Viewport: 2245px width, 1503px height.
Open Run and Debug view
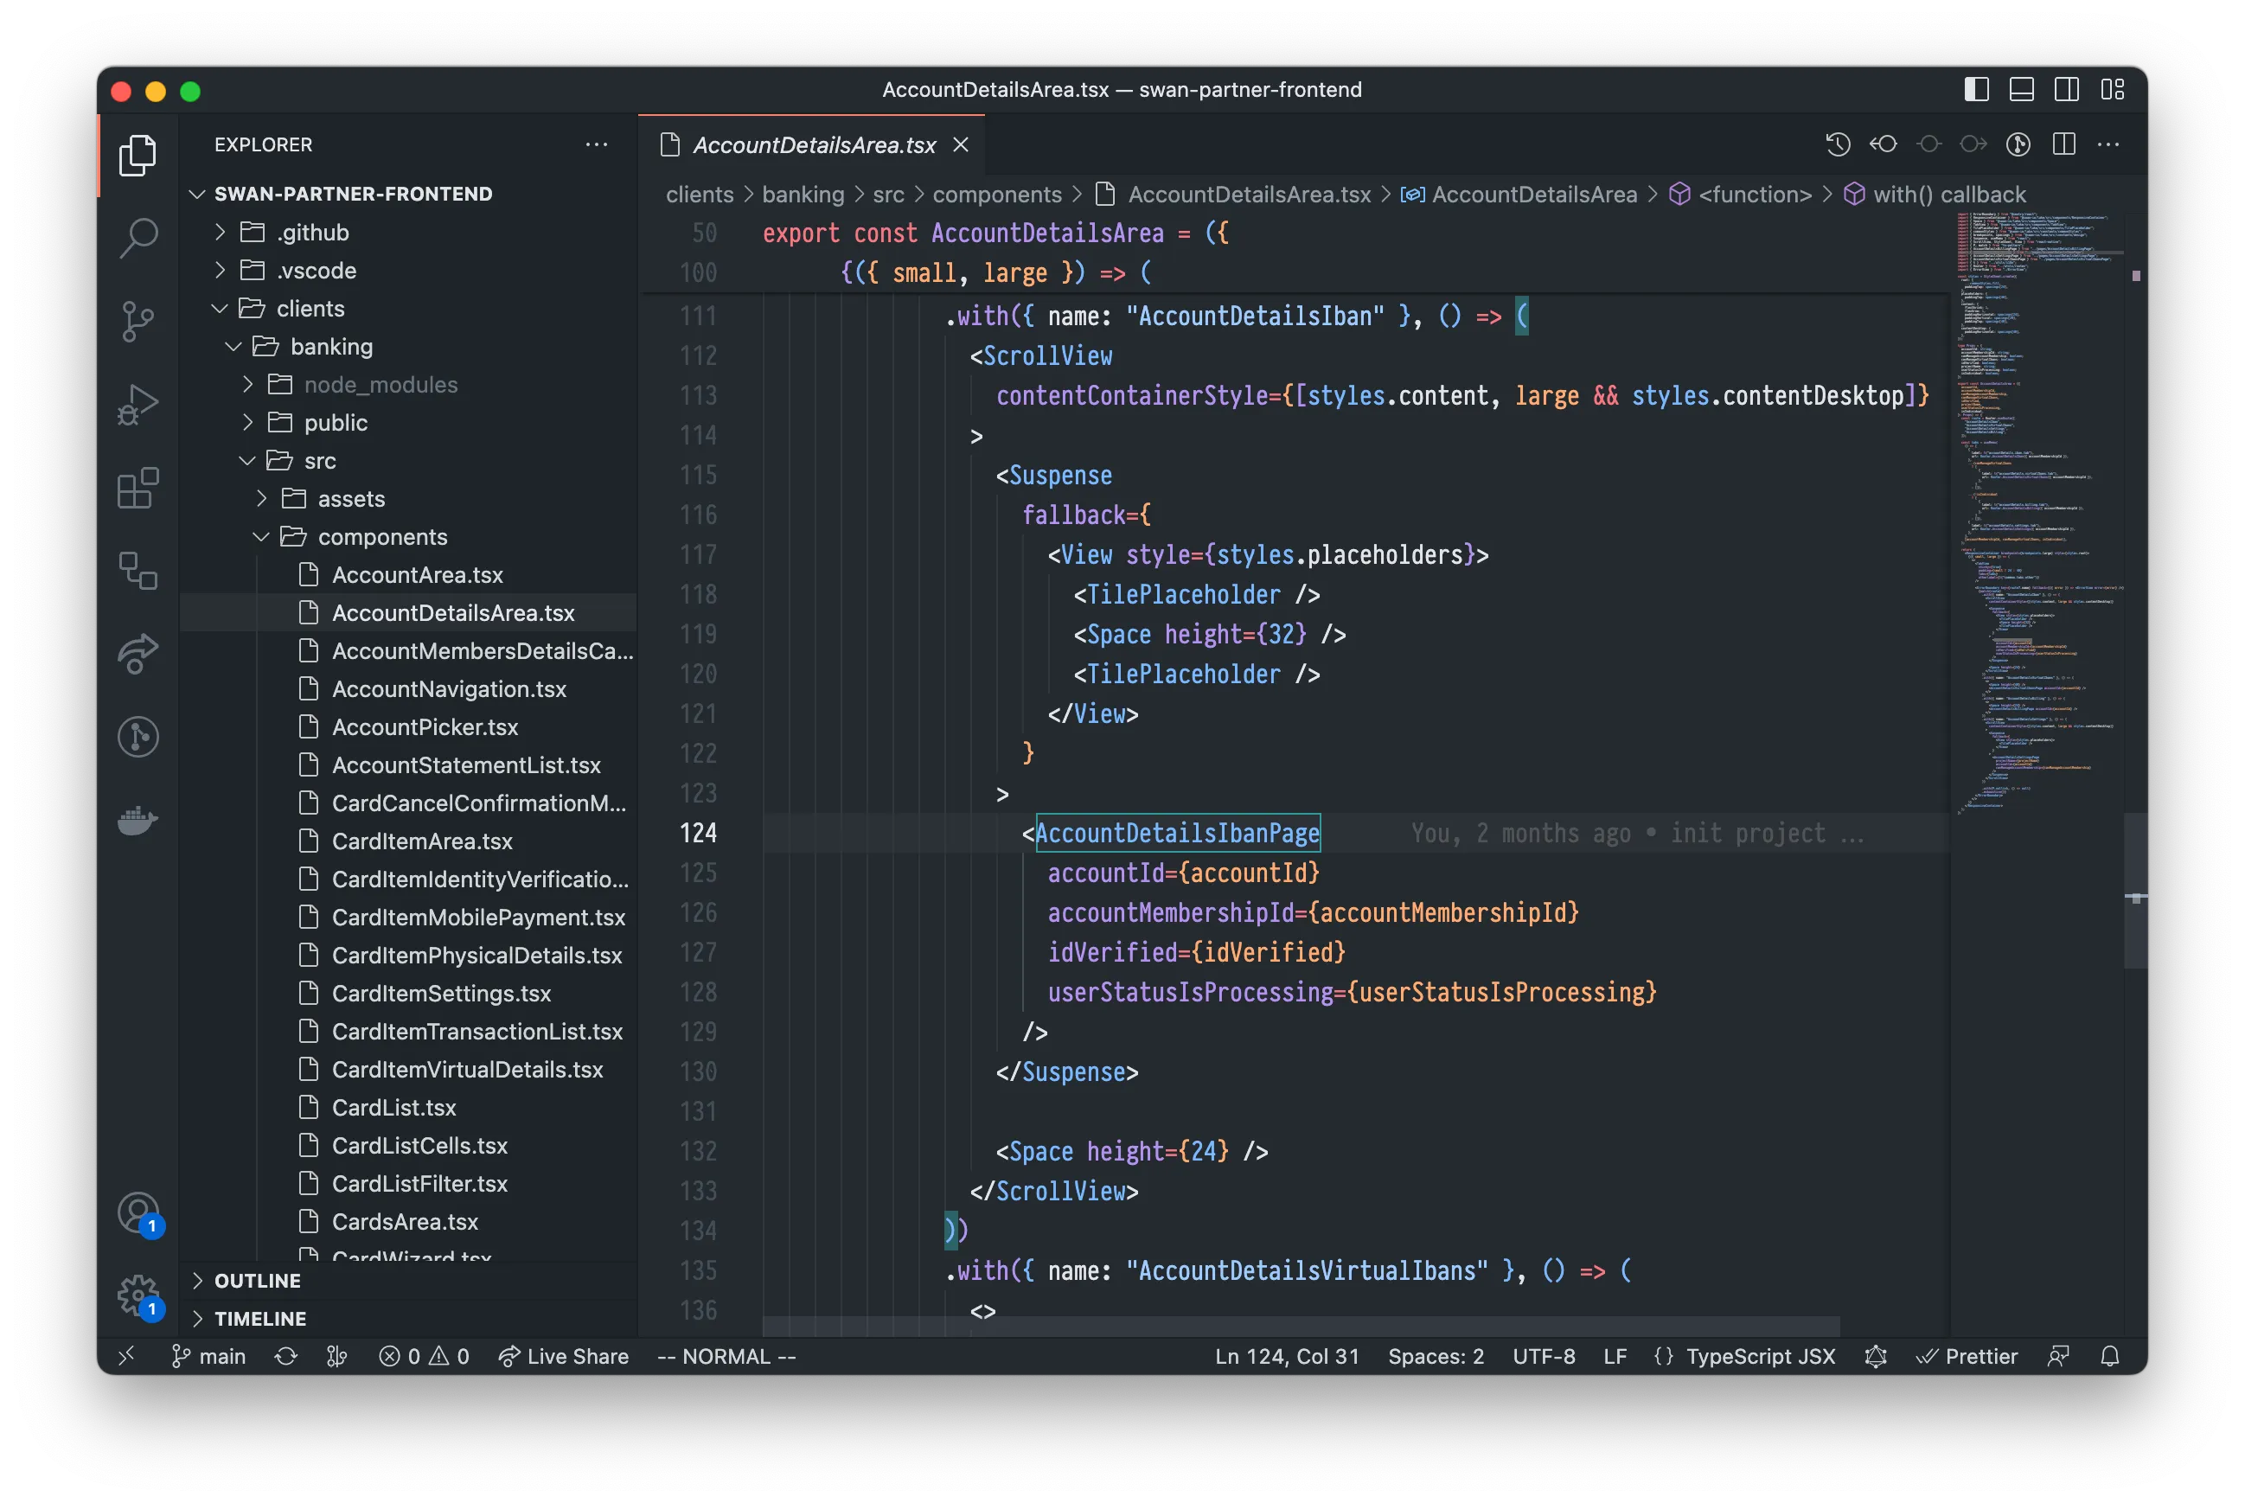coord(138,404)
